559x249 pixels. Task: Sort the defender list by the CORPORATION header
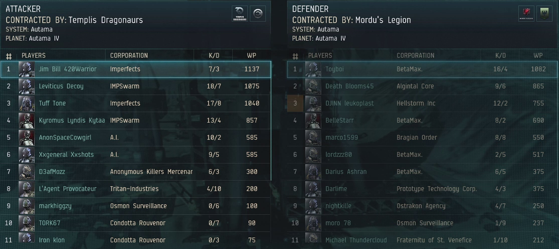[x=415, y=56]
